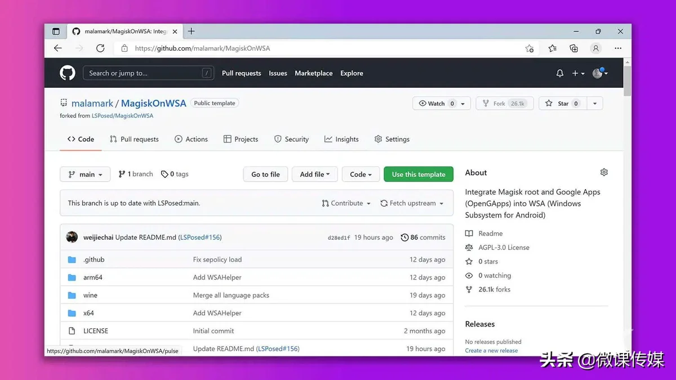
Task: Expand the Fetch upstream dropdown
Action: pyautogui.click(x=412, y=203)
